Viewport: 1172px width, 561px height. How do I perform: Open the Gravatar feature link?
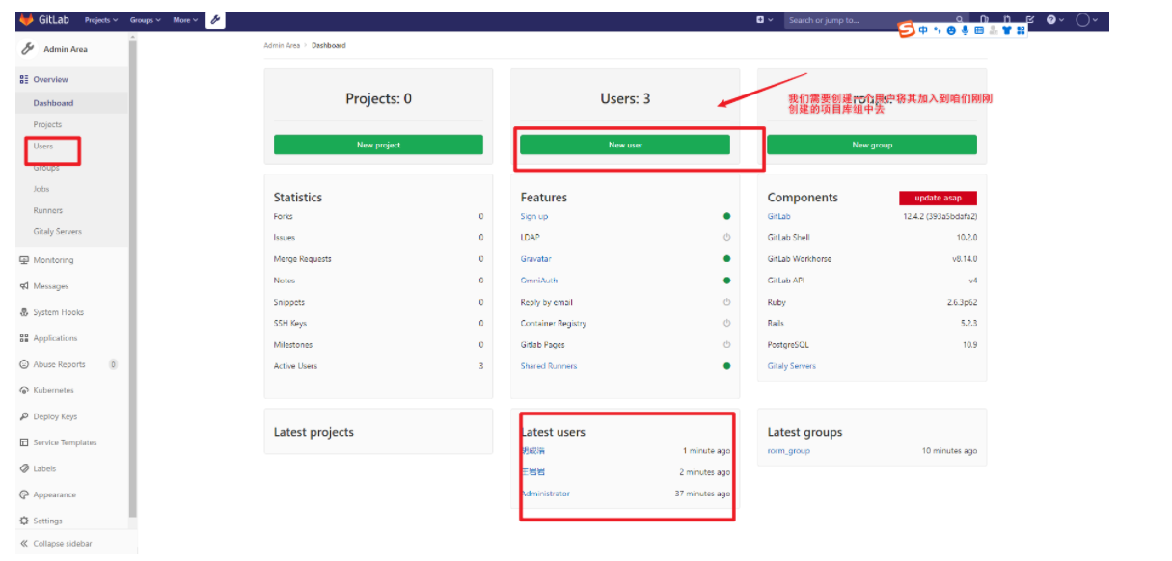point(536,259)
